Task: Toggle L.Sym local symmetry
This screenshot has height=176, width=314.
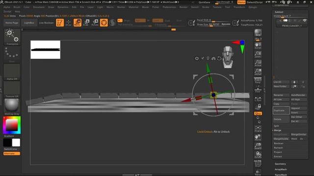Action: point(258,99)
